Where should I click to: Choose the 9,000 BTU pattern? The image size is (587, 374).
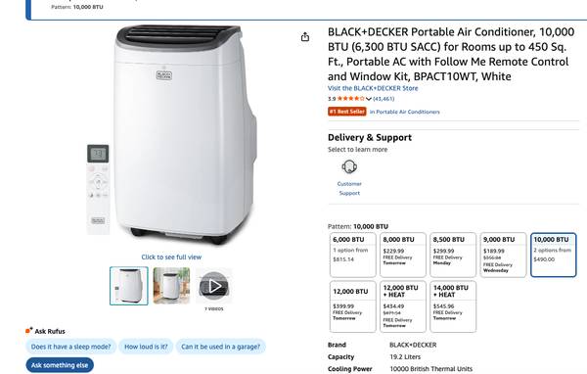503,255
